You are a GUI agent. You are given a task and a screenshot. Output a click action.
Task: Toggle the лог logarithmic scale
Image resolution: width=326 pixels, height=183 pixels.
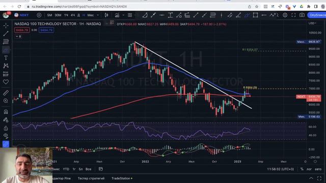click(x=309, y=169)
